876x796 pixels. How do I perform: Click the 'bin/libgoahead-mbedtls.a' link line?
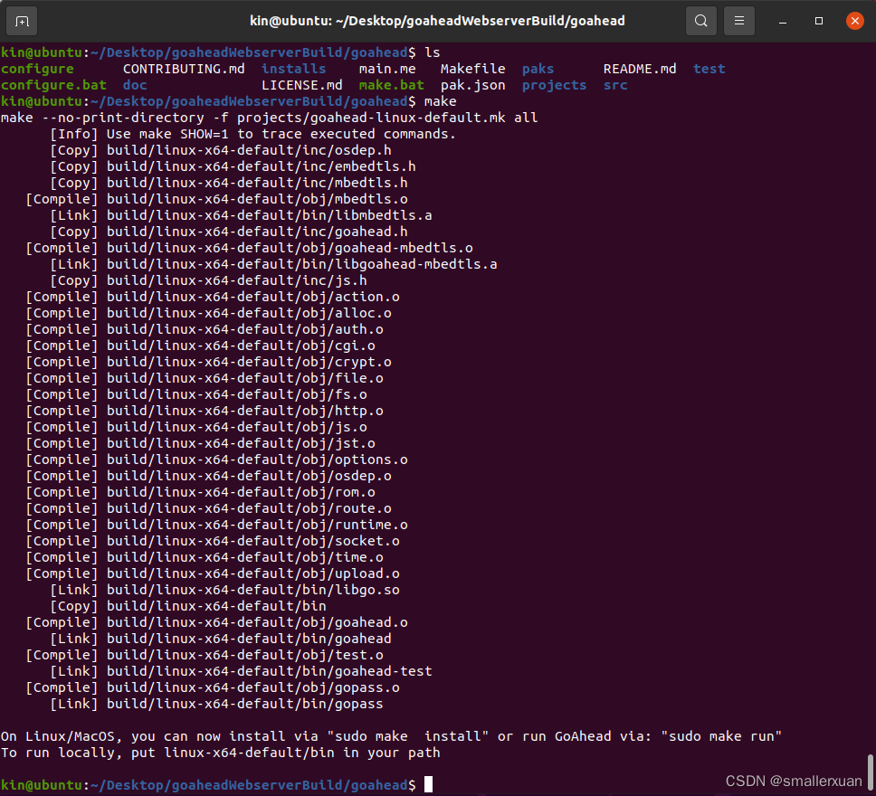[x=273, y=263]
